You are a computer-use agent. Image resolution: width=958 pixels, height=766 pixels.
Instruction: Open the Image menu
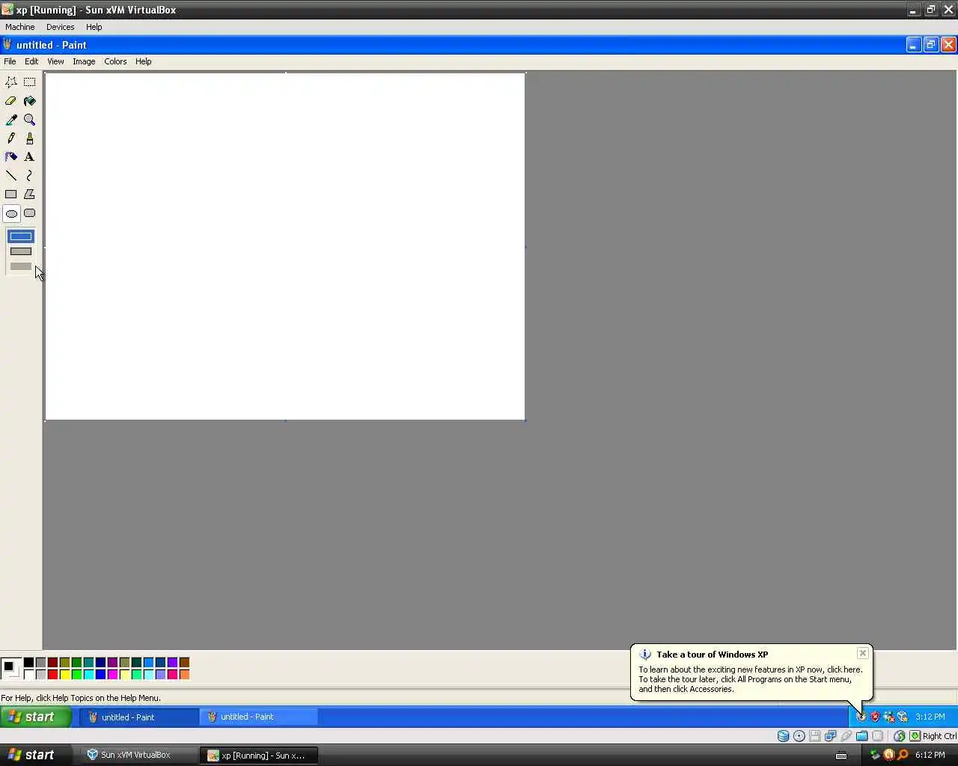pyautogui.click(x=84, y=61)
